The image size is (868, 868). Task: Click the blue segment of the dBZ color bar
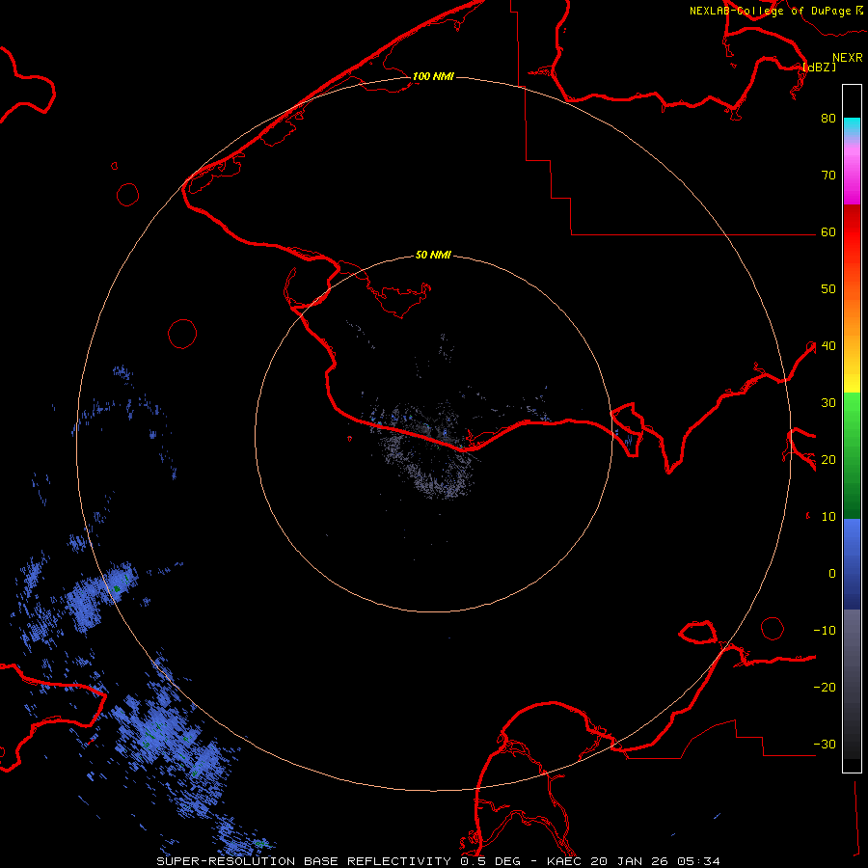(852, 564)
